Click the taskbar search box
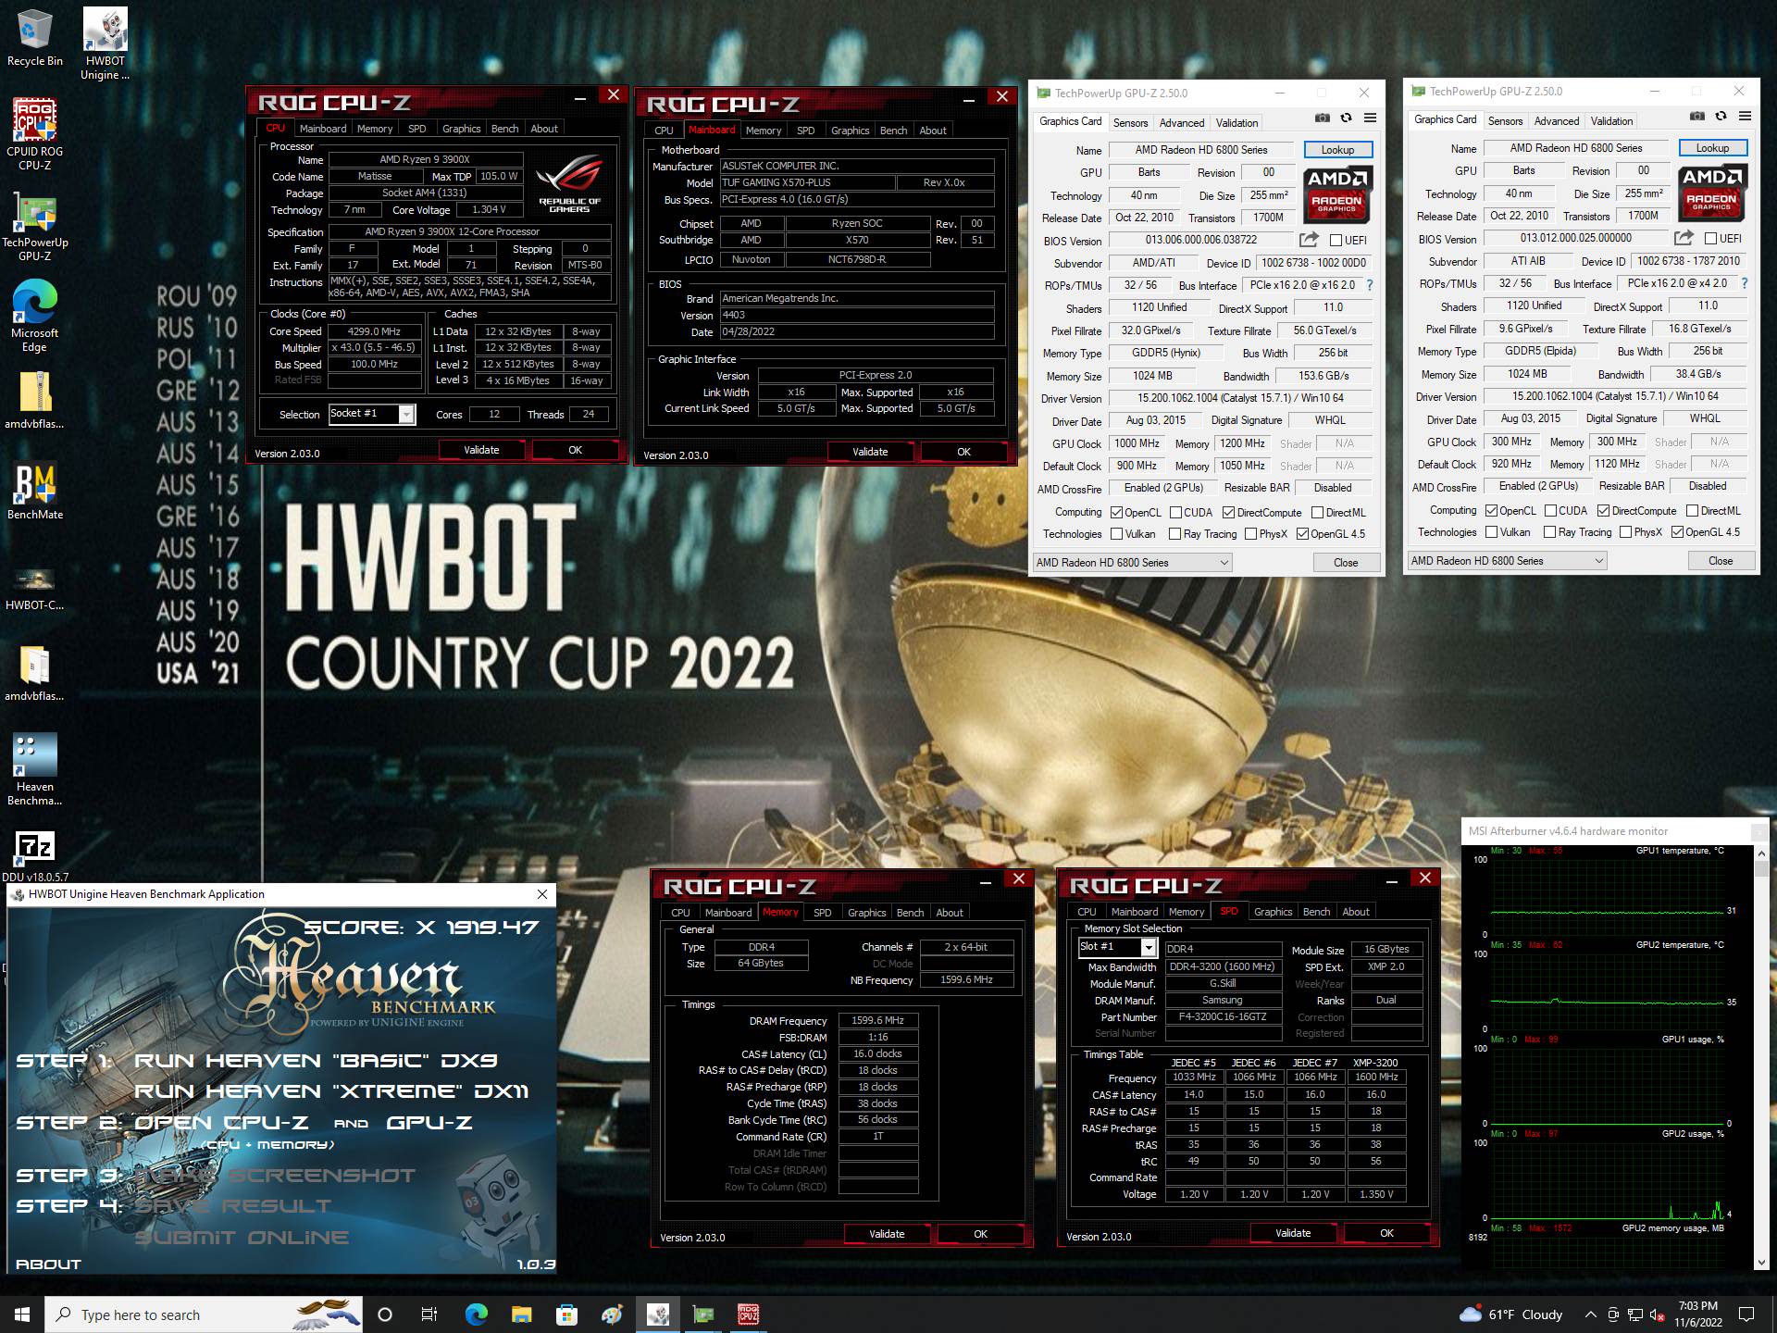Viewport: 1777px width, 1333px height. tap(205, 1314)
